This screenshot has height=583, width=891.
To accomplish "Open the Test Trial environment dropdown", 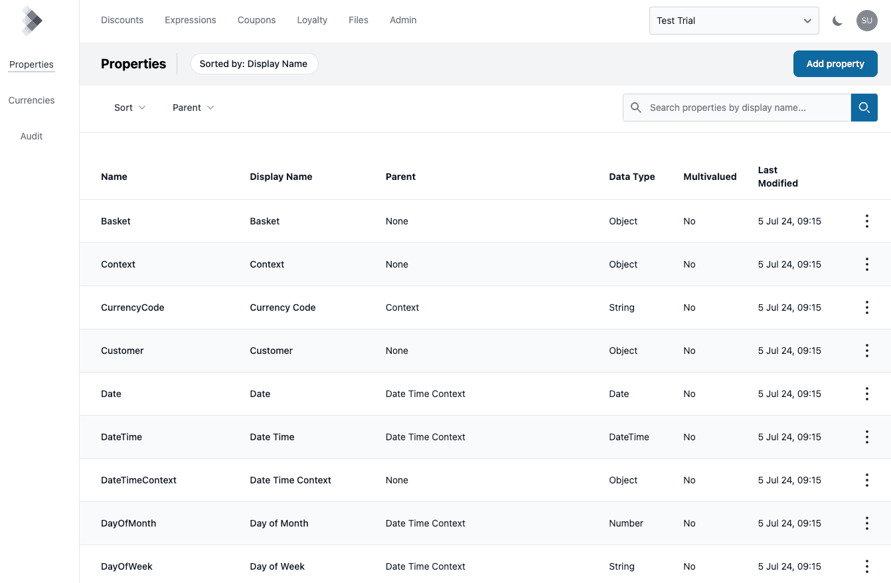I will [734, 21].
